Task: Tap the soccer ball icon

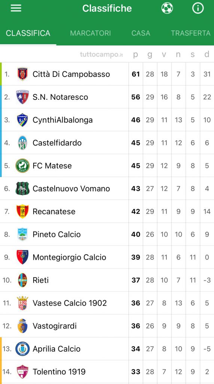Action: tap(167, 8)
